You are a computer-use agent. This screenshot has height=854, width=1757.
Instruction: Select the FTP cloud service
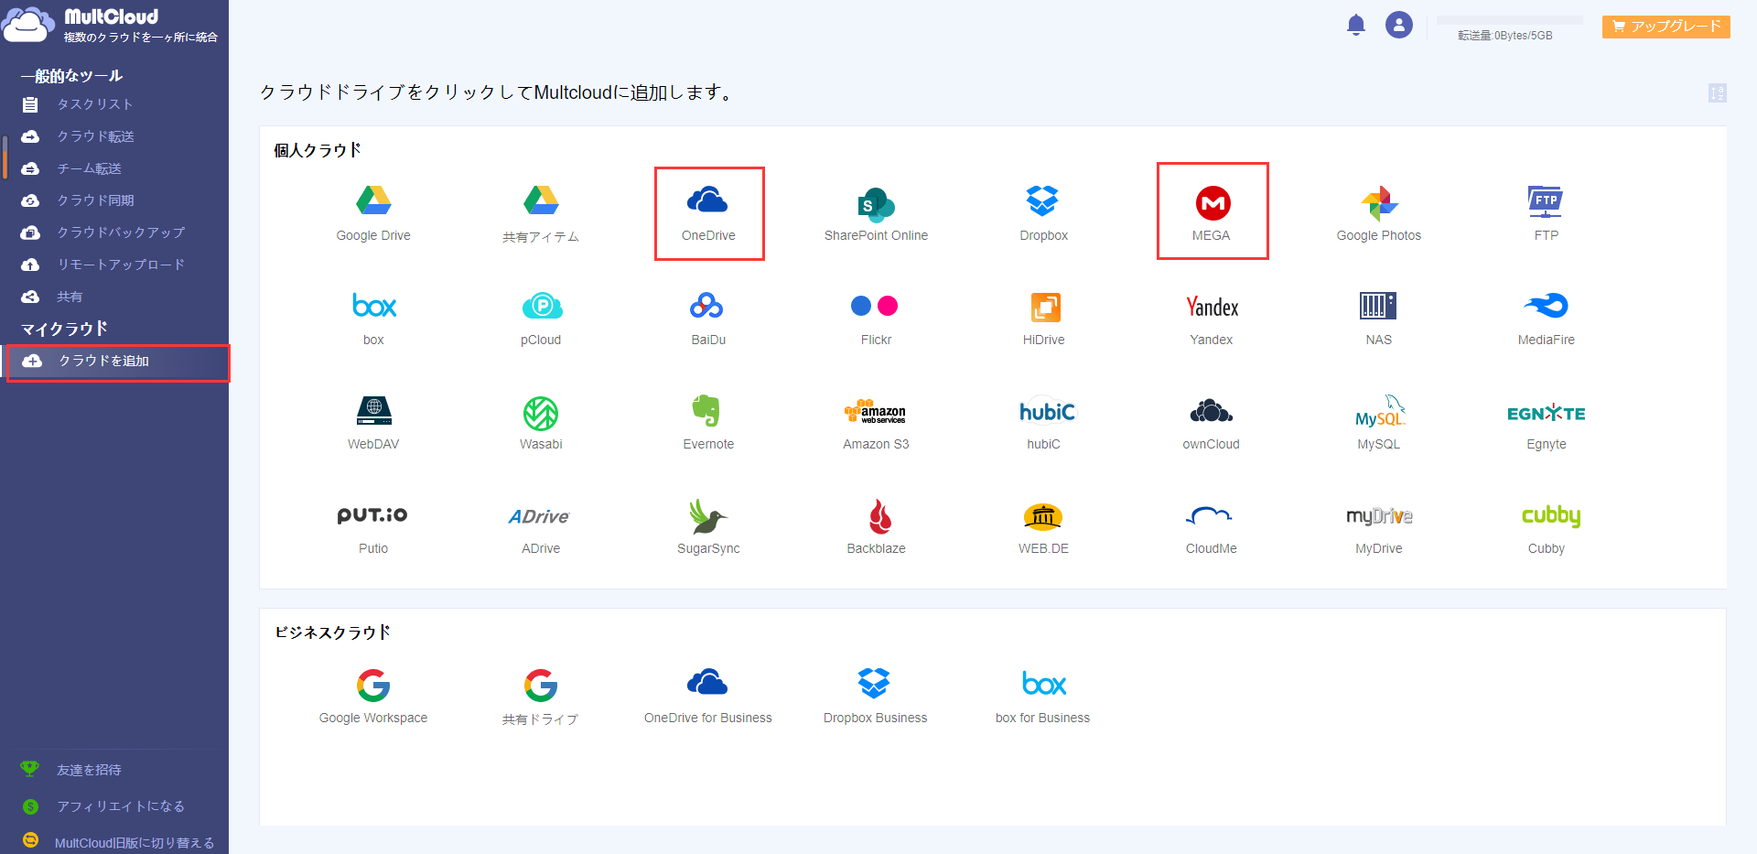(1546, 211)
